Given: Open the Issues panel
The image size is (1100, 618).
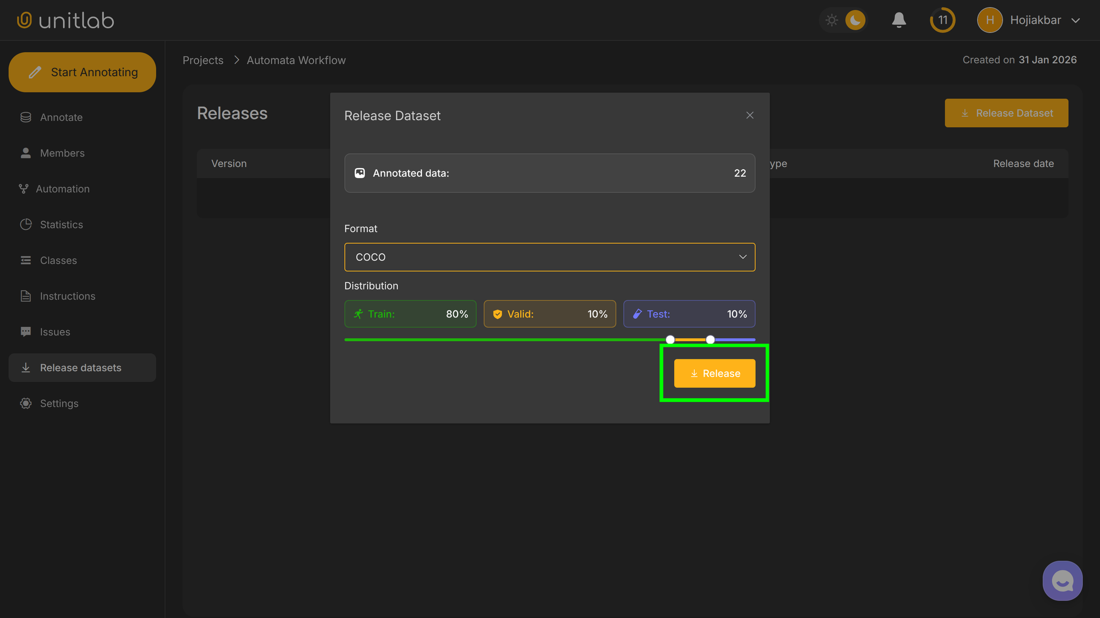Looking at the screenshot, I should [55, 331].
